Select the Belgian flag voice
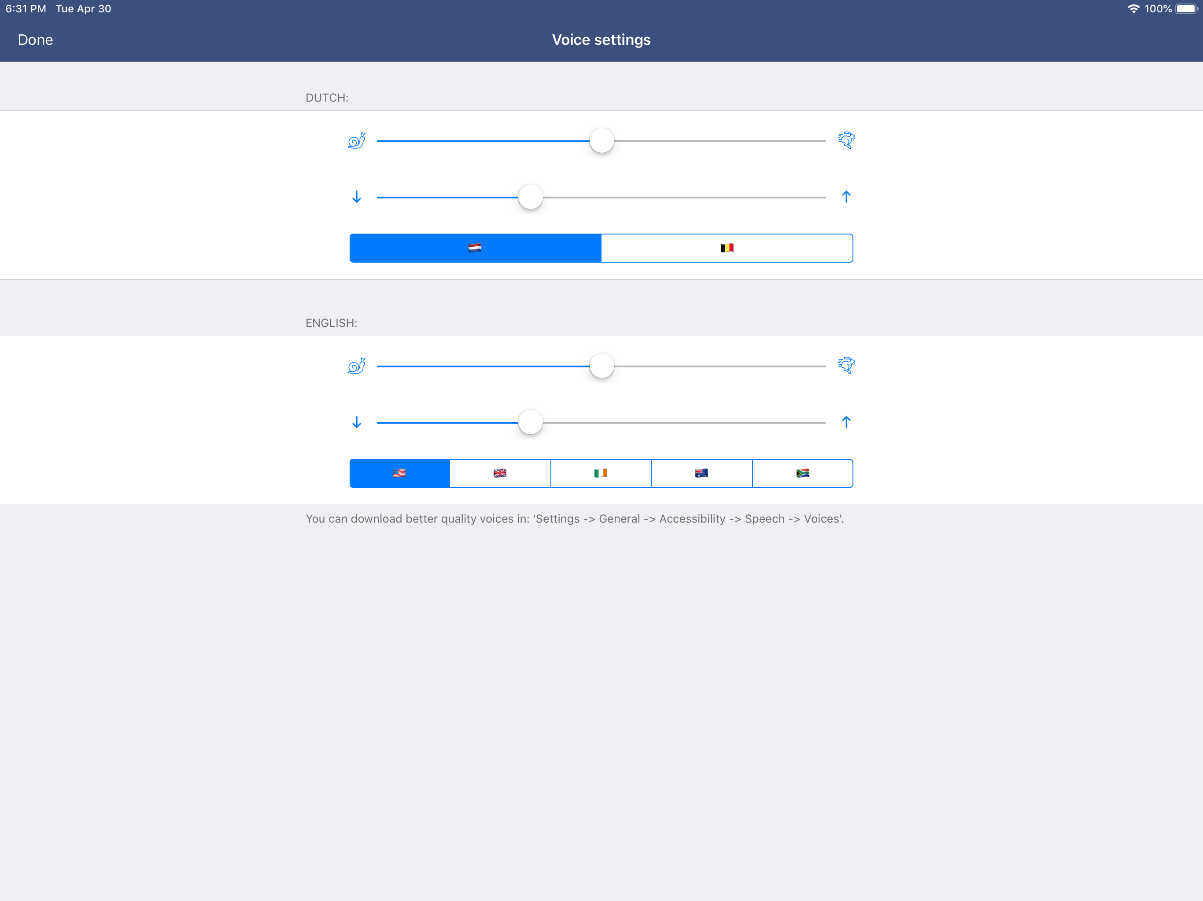 click(727, 248)
